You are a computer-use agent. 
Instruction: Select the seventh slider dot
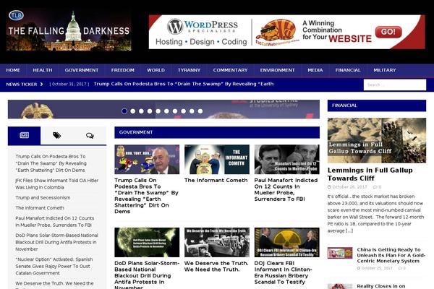coord(175,111)
